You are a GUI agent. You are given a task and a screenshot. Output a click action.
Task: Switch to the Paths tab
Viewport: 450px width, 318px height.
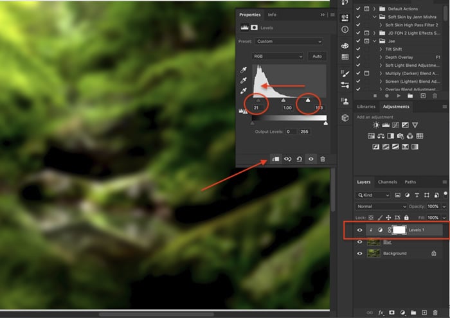coord(410,182)
